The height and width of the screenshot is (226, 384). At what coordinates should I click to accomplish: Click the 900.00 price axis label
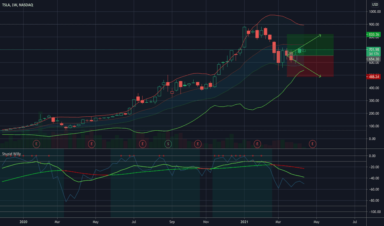374,24
